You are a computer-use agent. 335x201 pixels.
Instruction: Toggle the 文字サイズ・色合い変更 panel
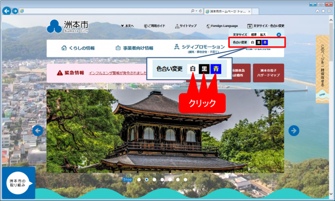click(x=266, y=26)
